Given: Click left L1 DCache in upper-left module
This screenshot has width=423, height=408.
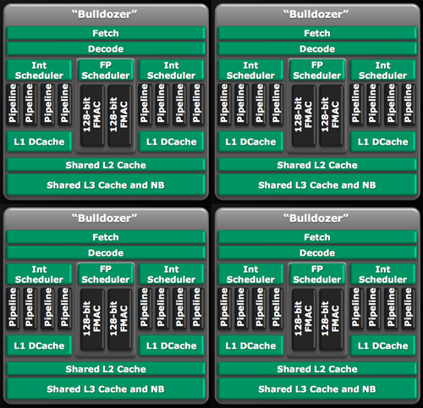Looking at the screenshot, I should (39, 141).
